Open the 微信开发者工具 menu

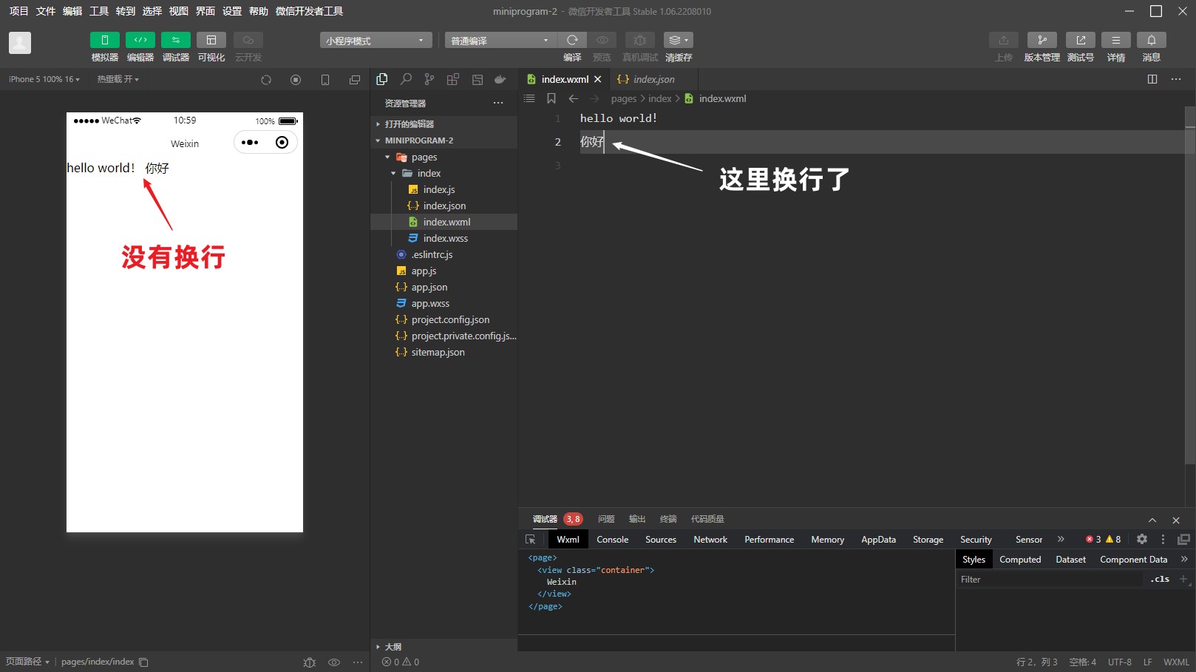(x=309, y=11)
